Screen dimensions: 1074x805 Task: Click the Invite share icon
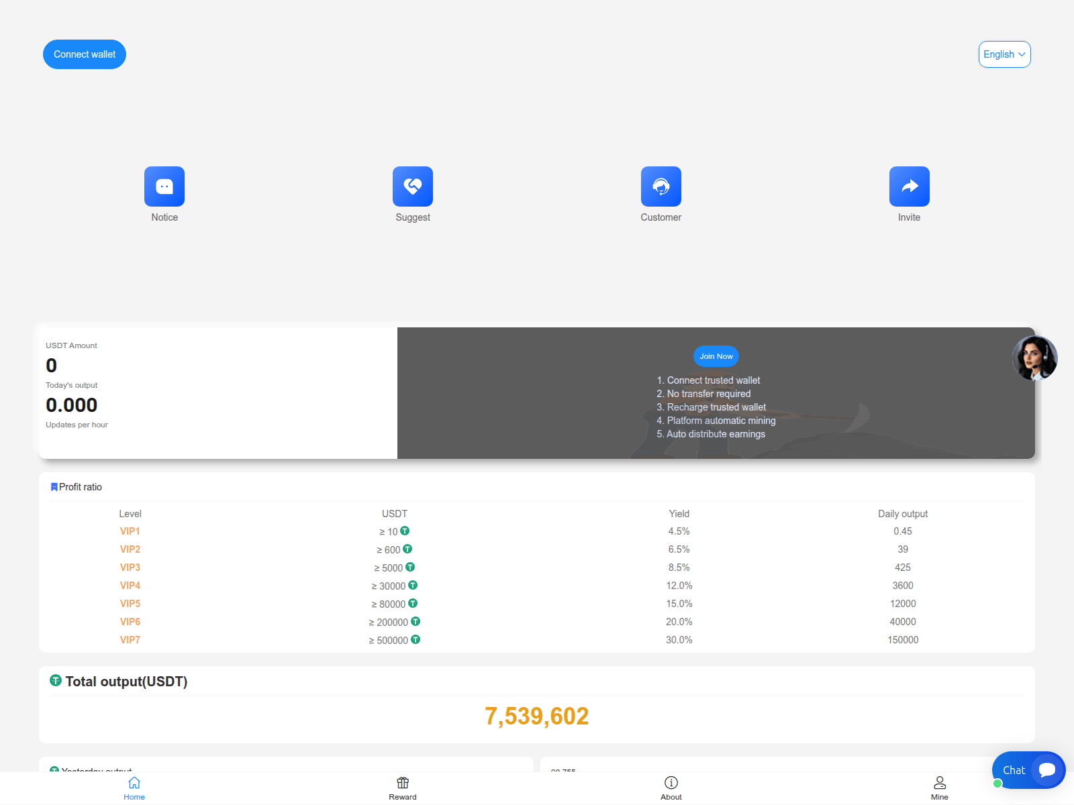(909, 186)
